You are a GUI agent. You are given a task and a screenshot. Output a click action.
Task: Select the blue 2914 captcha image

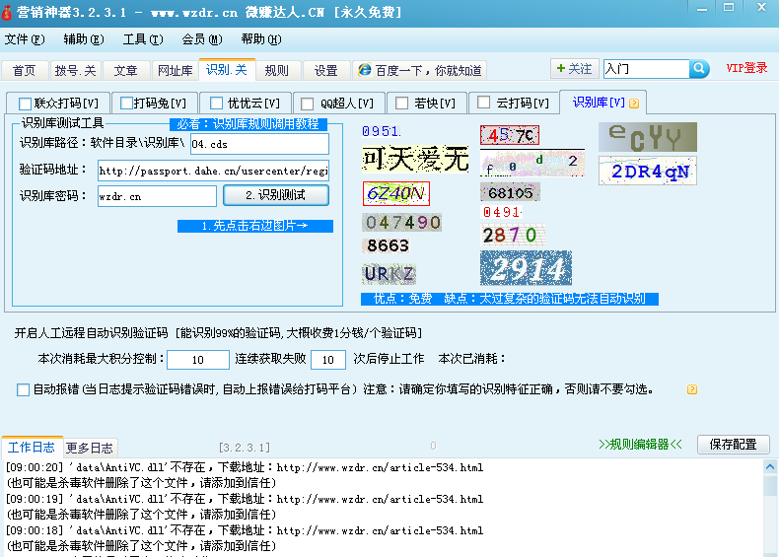pos(527,268)
